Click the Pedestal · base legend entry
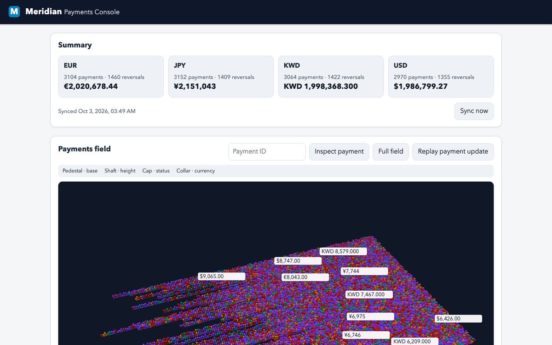This screenshot has height=345, width=552. (x=80, y=171)
